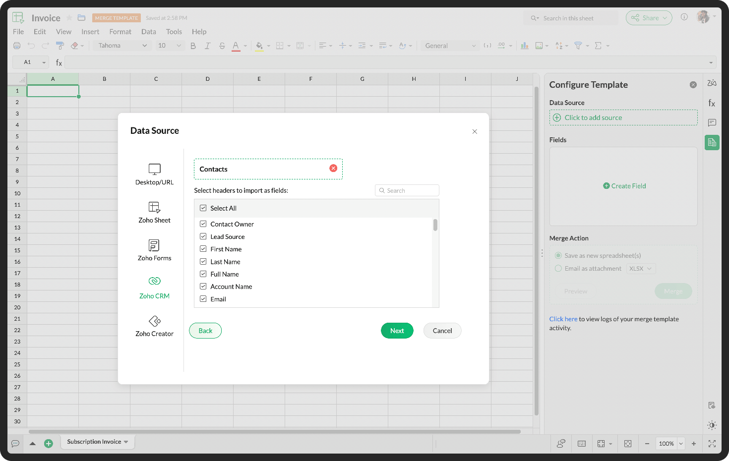Open the fill color bucket picker
The width and height of the screenshot is (729, 461).
259,46
